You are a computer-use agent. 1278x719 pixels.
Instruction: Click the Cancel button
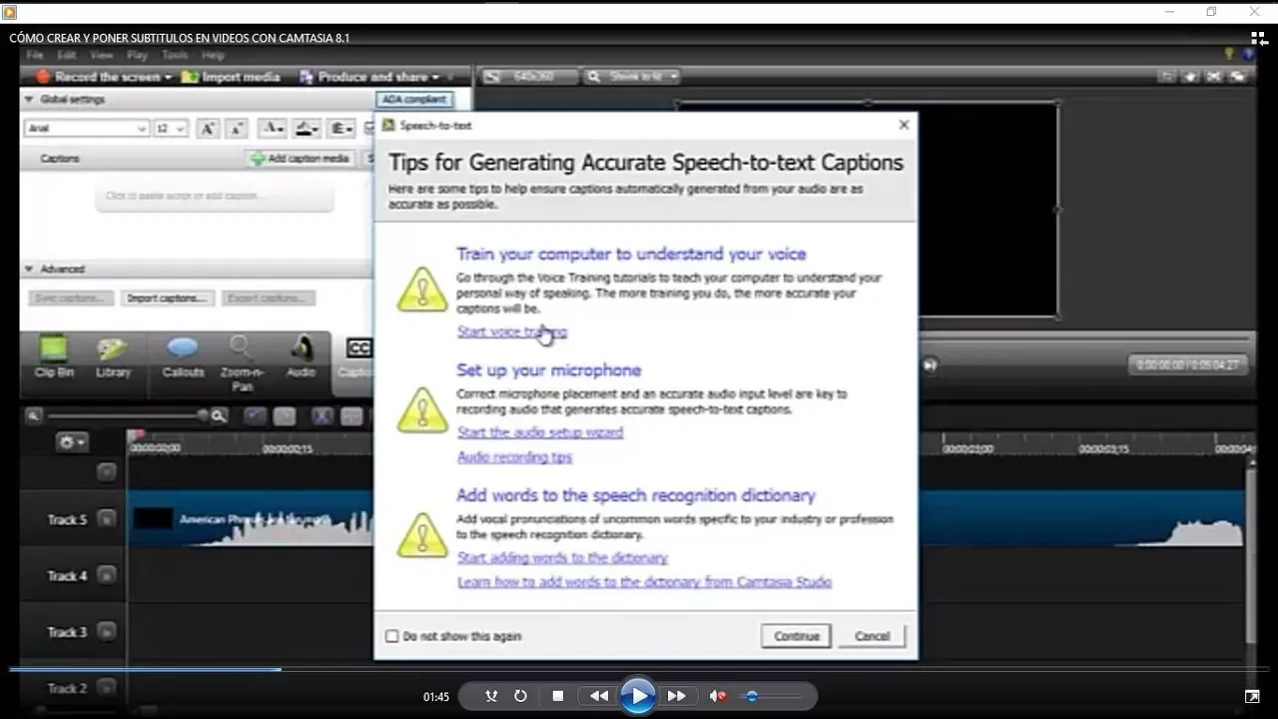872,636
